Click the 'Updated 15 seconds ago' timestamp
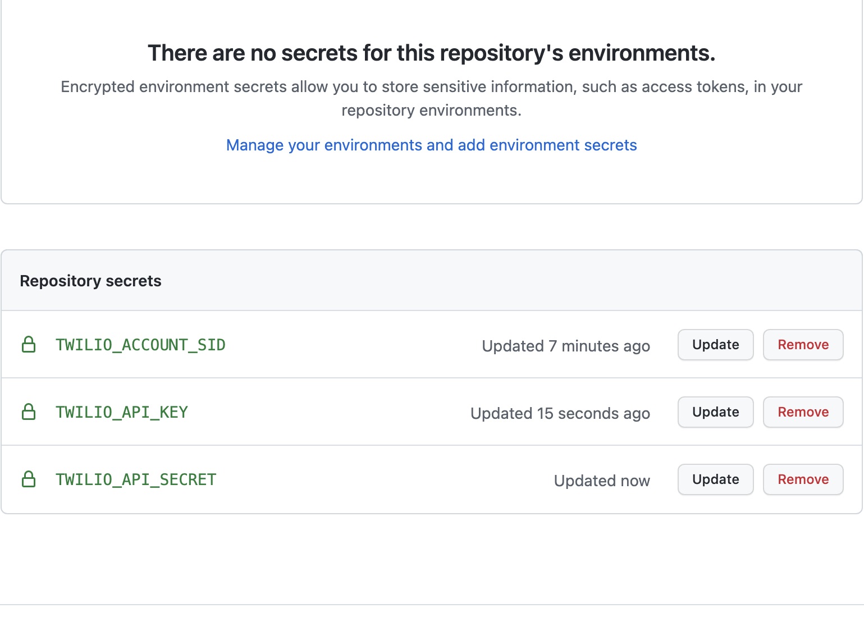864x617 pixels. pos(560,413)
